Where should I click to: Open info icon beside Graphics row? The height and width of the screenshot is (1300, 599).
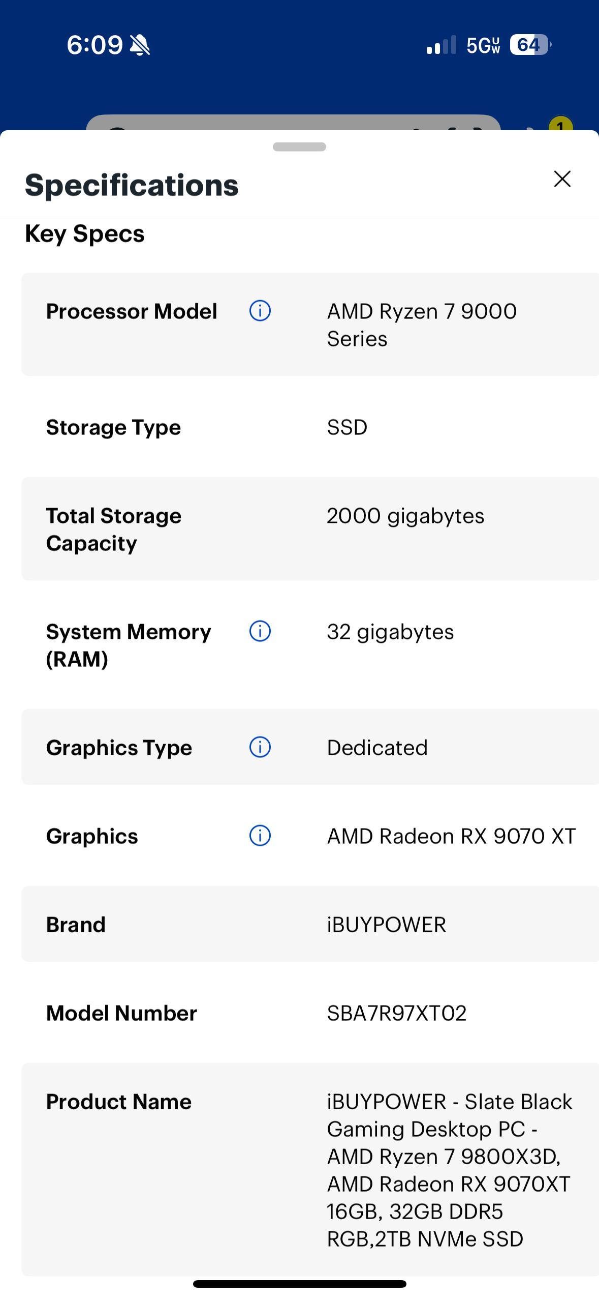(x=260, y=836)
